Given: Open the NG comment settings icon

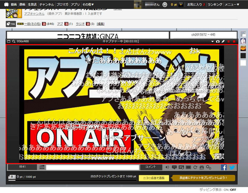Looking at the screenshot, I should (181, 167).
